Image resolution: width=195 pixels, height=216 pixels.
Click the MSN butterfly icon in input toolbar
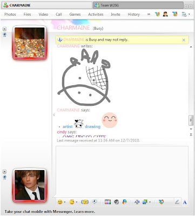(162, 202)
